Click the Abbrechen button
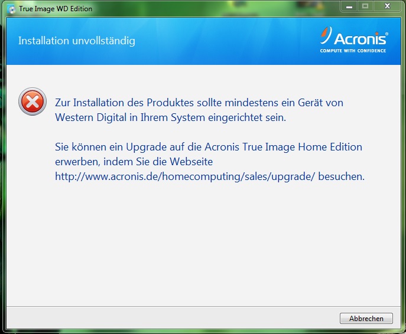 (x=366, y=318)
